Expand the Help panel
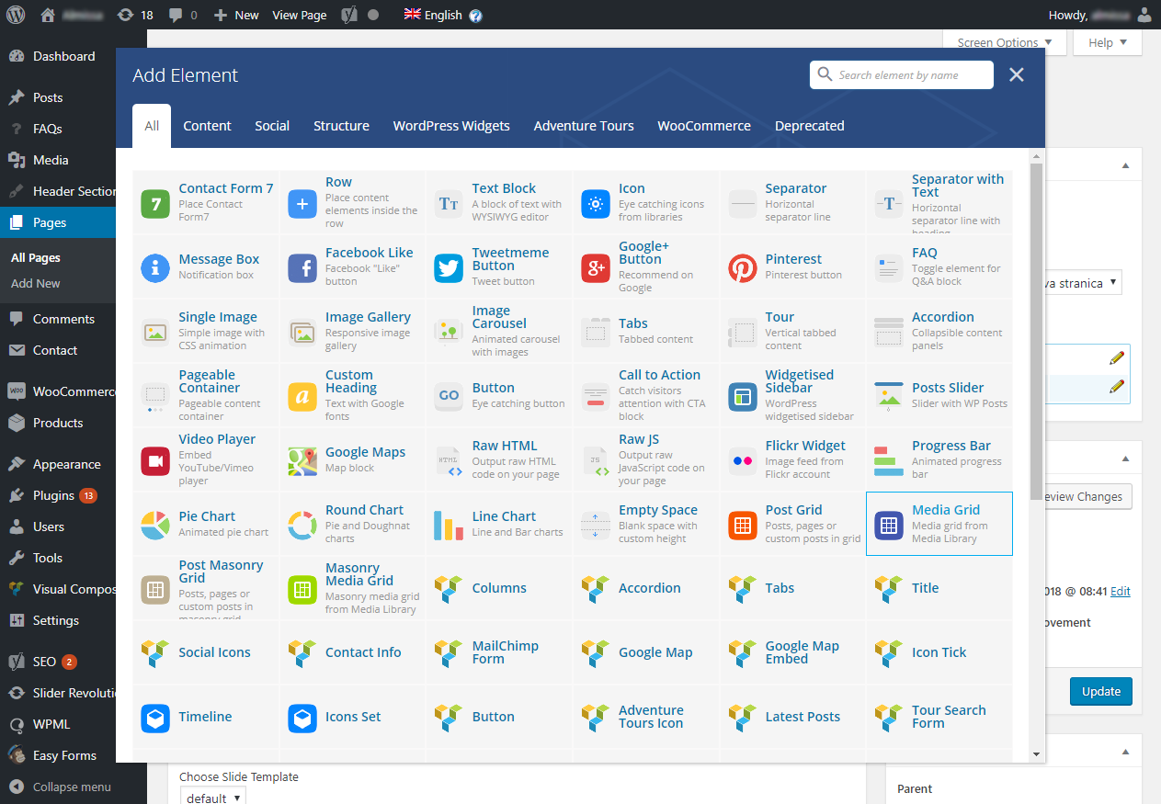Image resolution: width=1161 pixels, height=804 pixels. click(x=1107, y=42)
